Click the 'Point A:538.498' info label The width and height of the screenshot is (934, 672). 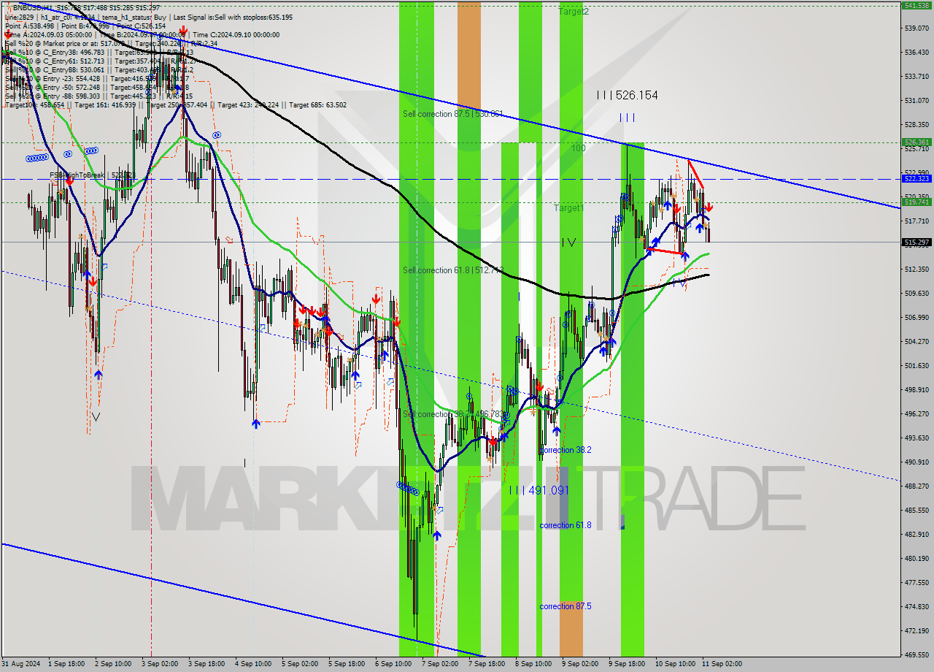click(x=30, y=26)
